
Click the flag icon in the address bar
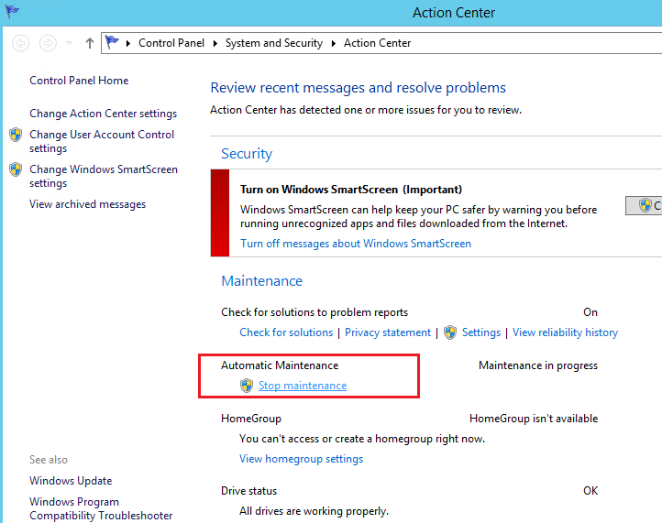112,42
